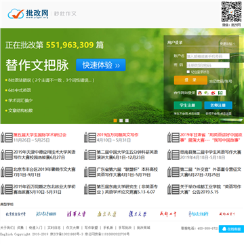Viewport: 244px width, 244px height.
Task: Click document icon beside 外交官 外语夏令营征文
Action: pyautogui.click(x=174, y=172)
